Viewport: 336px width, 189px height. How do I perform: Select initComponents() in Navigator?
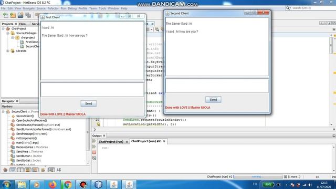pos(26,138)
